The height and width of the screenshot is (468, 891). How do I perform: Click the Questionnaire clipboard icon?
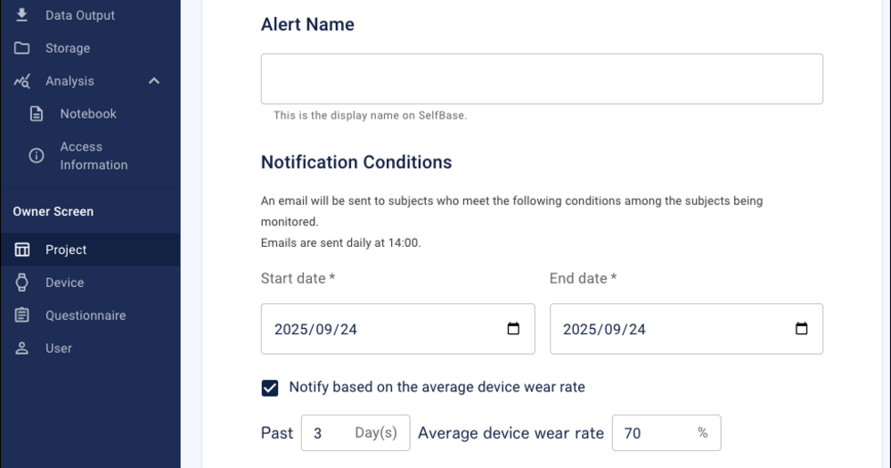pos(22,316)
